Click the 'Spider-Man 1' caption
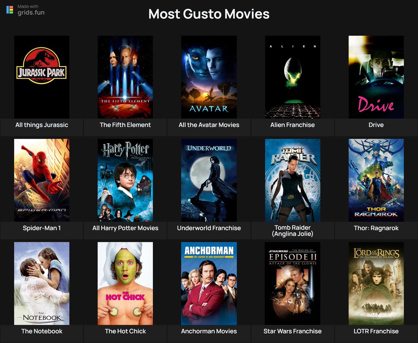This screenshot has height=343, width=418. coord(42,228)
